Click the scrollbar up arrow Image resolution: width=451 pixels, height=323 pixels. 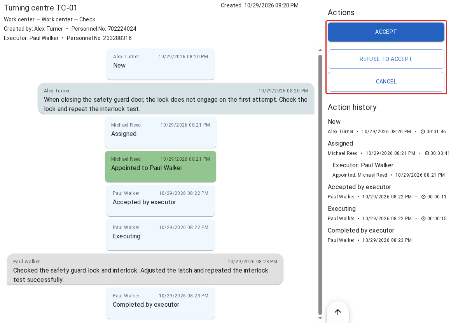coord(320,50)
